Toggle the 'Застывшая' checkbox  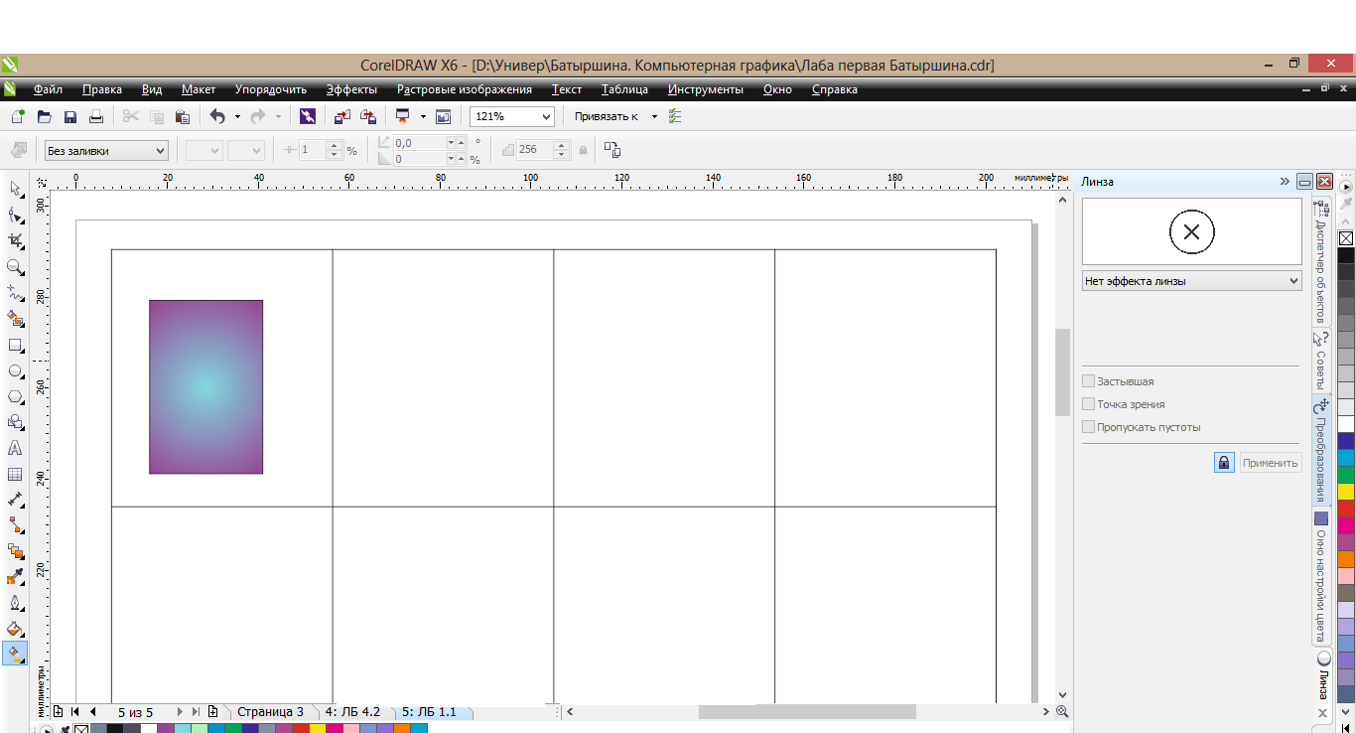1089,381
